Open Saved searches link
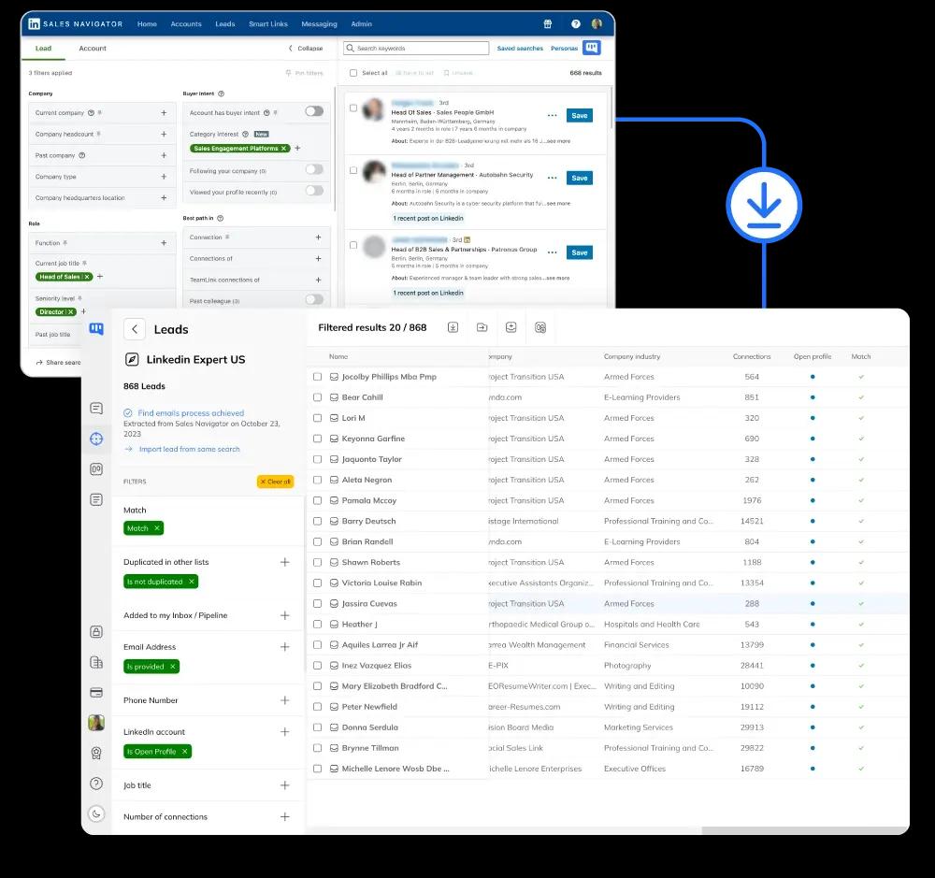 (x=520, y=49)
